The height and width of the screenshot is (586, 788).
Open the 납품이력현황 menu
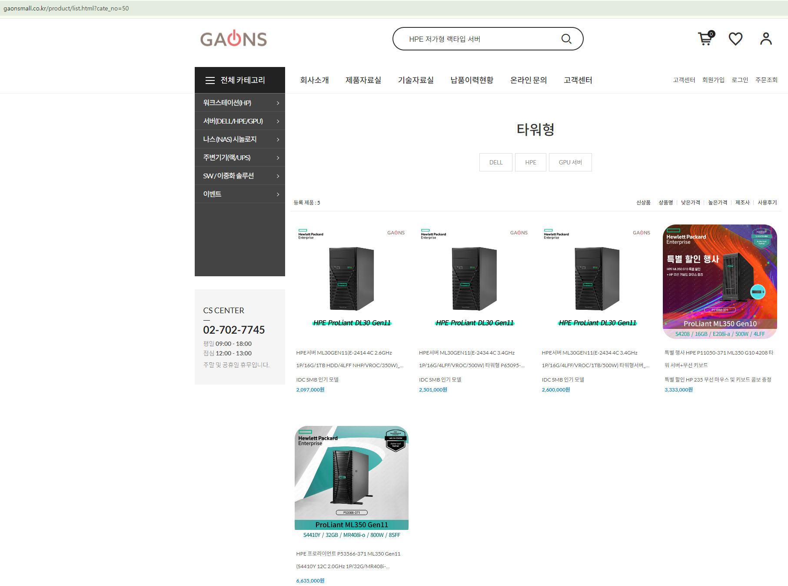point(472,80)
